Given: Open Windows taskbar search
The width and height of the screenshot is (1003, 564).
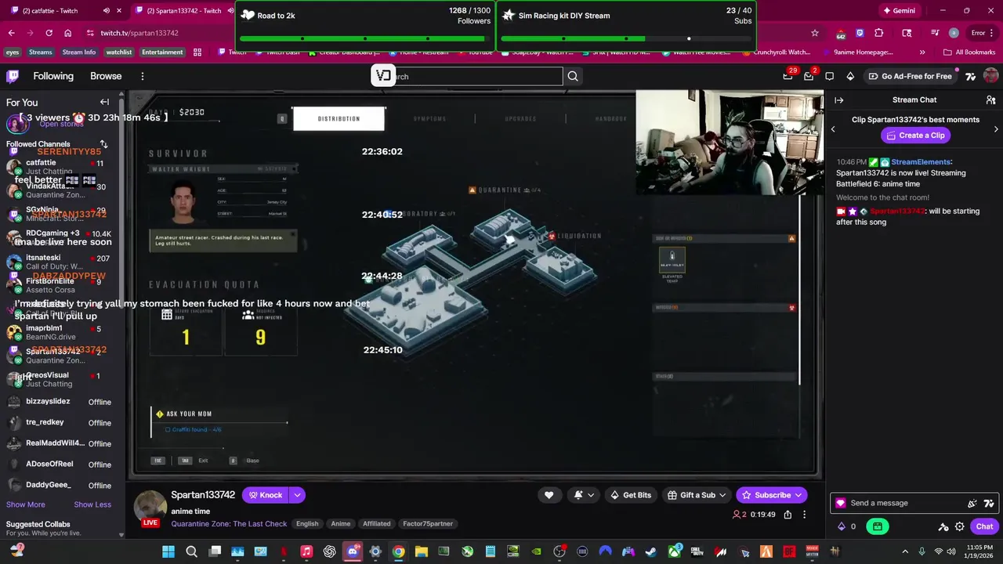Looking at the screenshot, I should [x=191, y=551].
